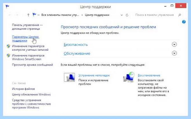The height and width of the screenshot is (119, 191).
Task: Click the blue help question mark icon
Action: [x=184, y=22]
